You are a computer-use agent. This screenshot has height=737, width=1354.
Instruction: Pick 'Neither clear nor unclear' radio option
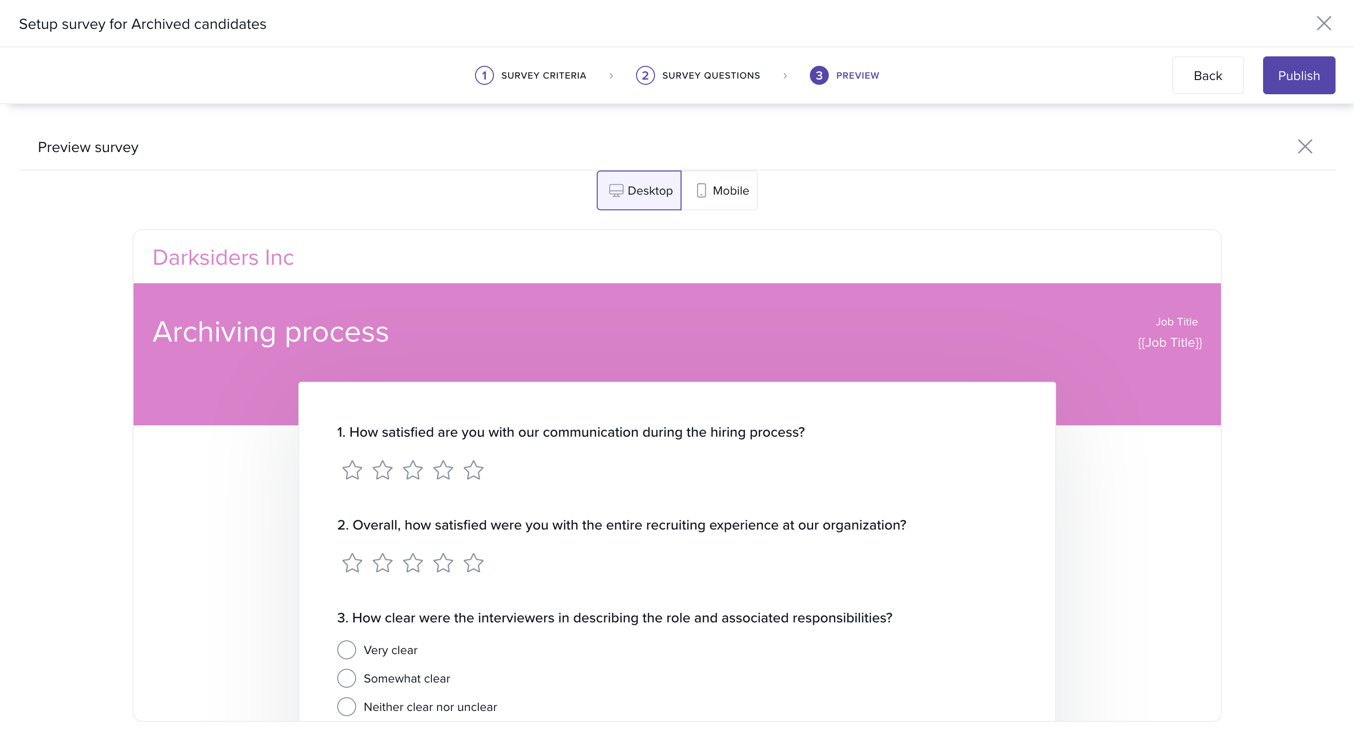click(346, 707)
